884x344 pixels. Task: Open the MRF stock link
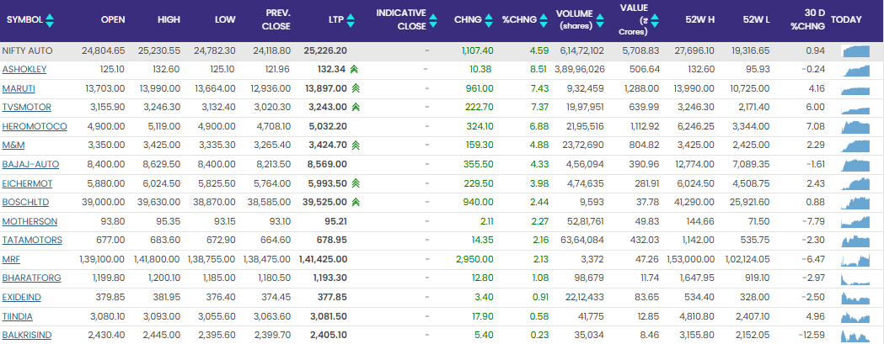pos(11,260)
